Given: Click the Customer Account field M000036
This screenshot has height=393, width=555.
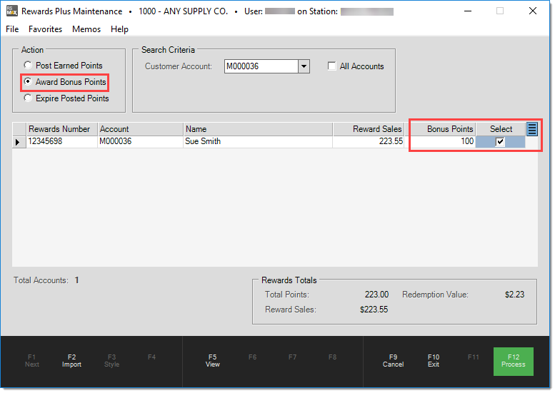Looking at the screenshot, I should click(x=261, y=66).
